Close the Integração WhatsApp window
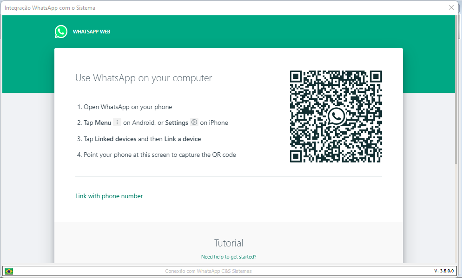The width and height of the screenshot is (462, 278). coord(451,7)
